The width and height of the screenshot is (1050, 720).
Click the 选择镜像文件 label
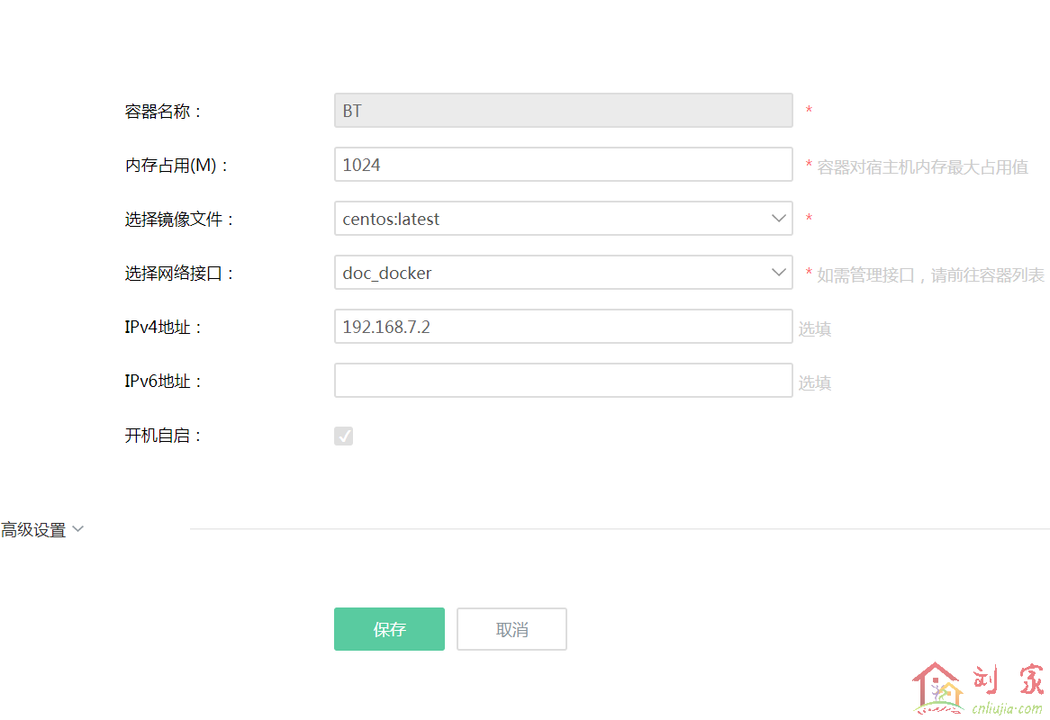coord(179,220)
